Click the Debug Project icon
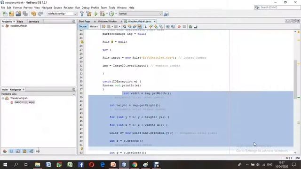Image resolution: width=301 pixels, height=169 pixels. click(x=103, y=14)
